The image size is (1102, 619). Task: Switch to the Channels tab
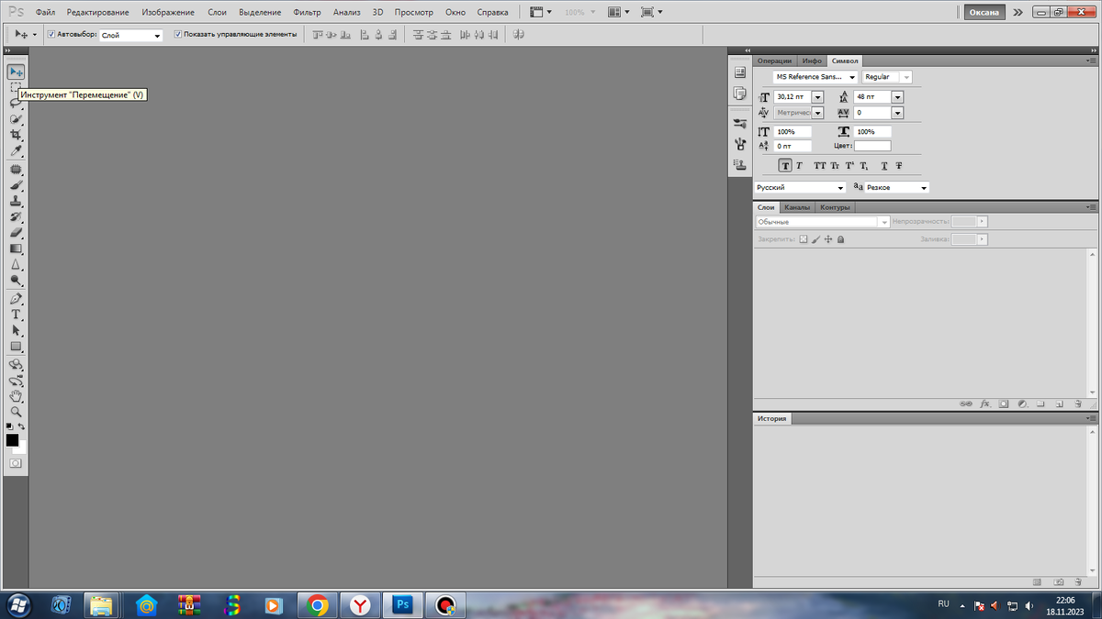(x=797, y=207)
